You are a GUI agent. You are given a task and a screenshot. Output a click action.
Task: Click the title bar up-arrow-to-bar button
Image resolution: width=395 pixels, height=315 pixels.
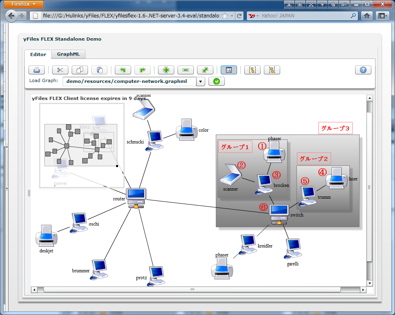click(x=322, y=4)
